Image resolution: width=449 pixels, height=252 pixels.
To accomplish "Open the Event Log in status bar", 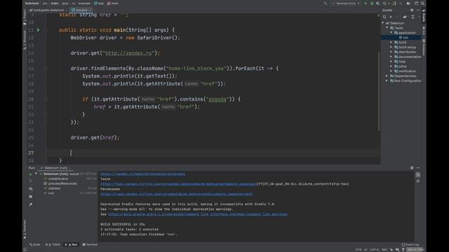I will click(x=410, y=244).
